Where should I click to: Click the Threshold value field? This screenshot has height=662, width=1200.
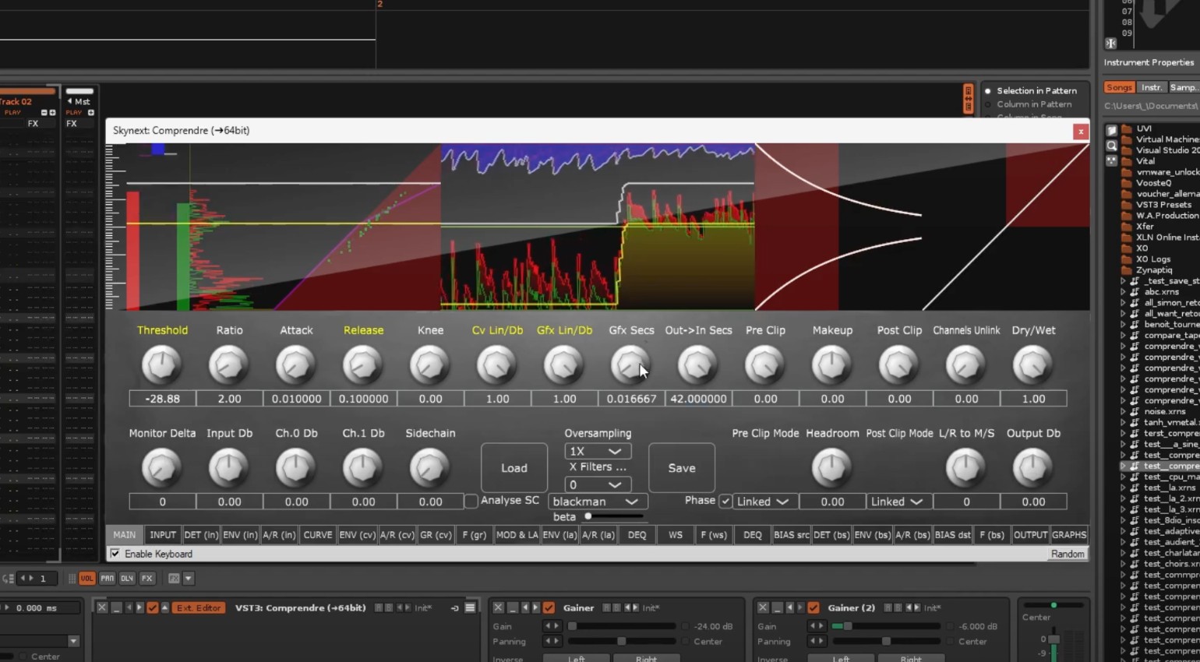click(x=162, y=399)
